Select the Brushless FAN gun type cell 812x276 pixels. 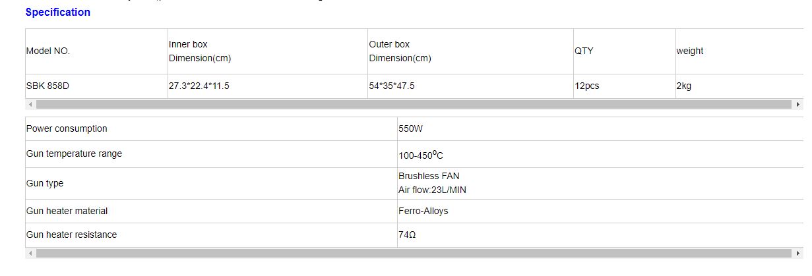tap(600, 183)
